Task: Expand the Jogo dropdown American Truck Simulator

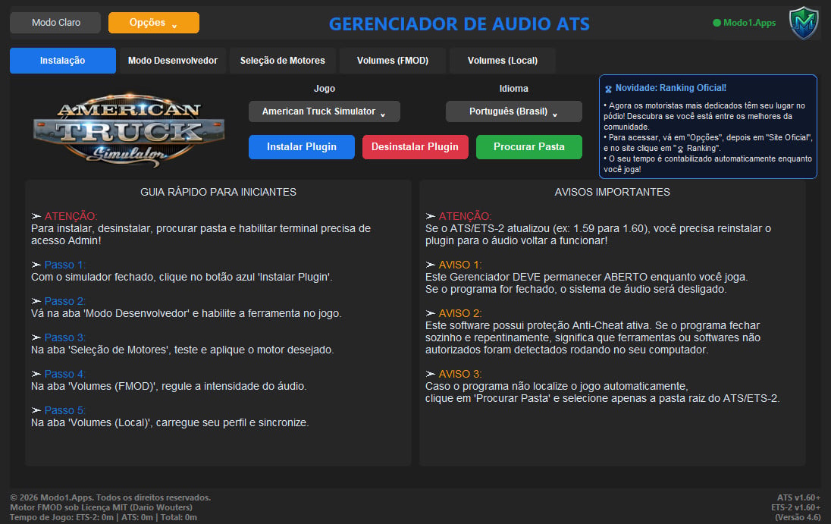Action: 325,111
